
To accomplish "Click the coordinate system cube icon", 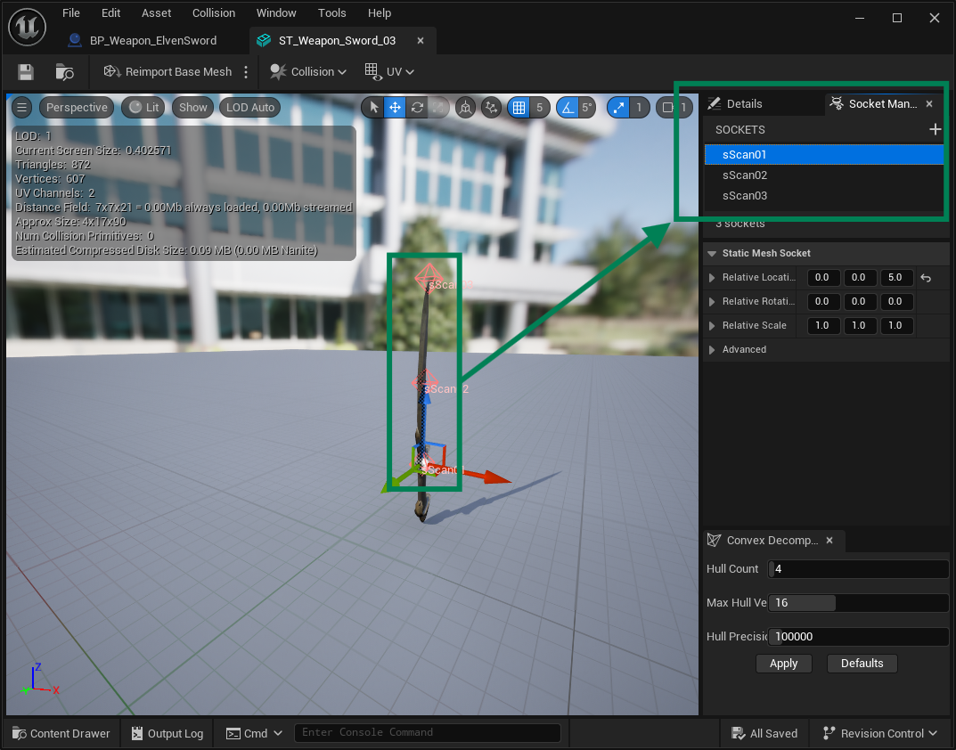I will click(x=465, y=108).
